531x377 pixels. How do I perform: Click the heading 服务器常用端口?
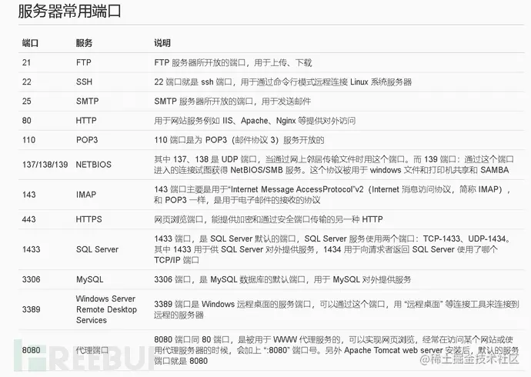69,12
